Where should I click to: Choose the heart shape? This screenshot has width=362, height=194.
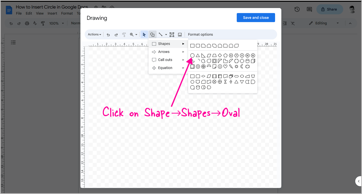click(x=225, y=67)
